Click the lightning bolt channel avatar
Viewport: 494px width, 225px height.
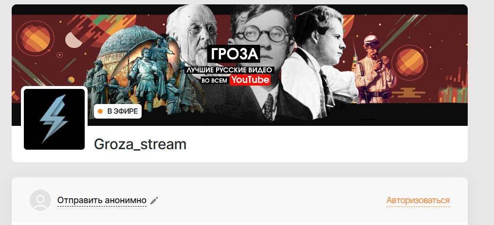pyautogui.click(x=54, y=119)
